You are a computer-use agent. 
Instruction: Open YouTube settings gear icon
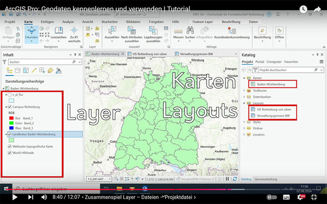(x=301, y=197)
